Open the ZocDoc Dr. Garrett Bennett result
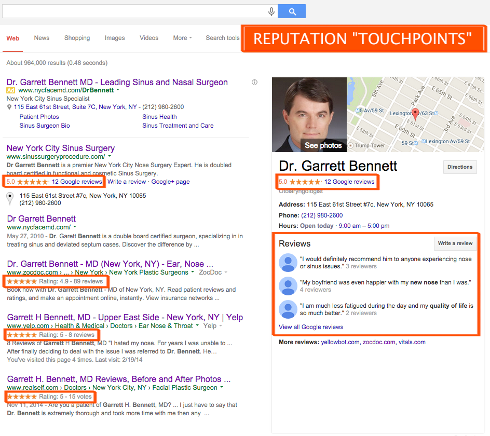Viewport: 490px width, 436px height. [110, 264]
